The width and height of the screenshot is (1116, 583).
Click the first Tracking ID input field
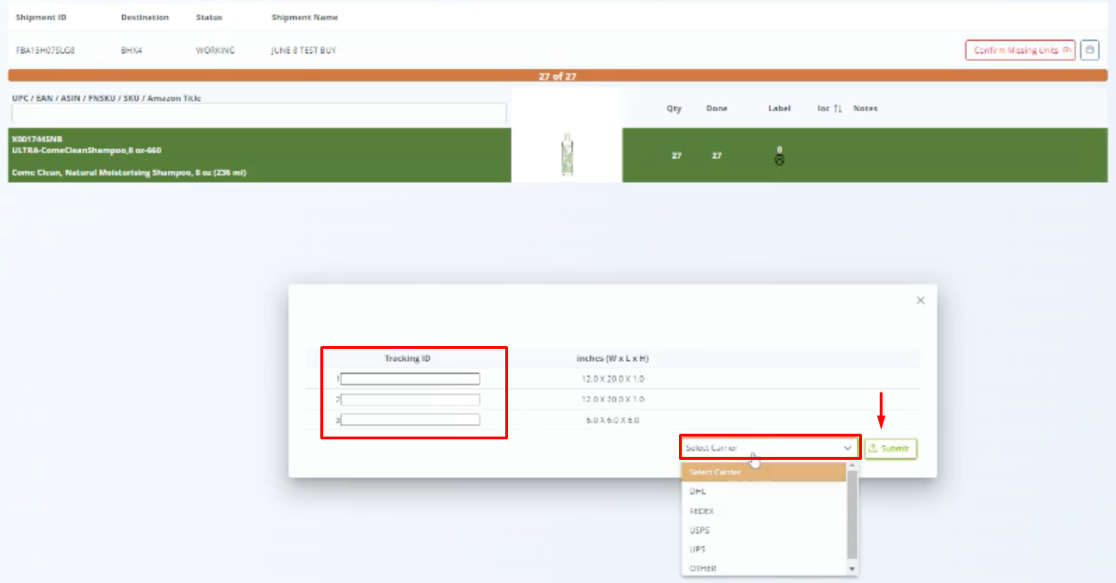[x=410, y=379]
